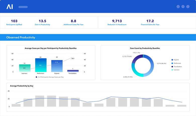The image size is (196, 116).
Task: Click the Experts bar showing 39
Action: coord(57,66)
